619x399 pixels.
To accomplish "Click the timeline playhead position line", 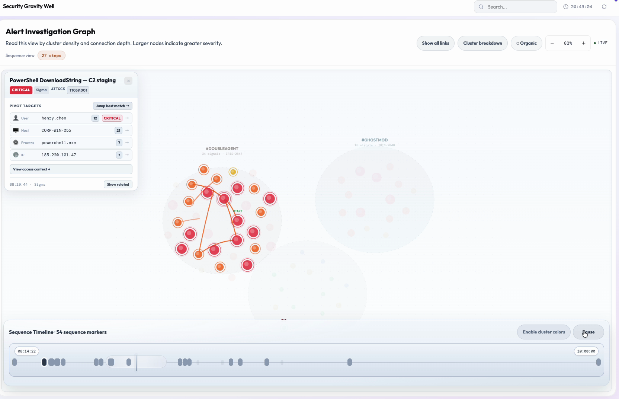I will click(136, 363).
